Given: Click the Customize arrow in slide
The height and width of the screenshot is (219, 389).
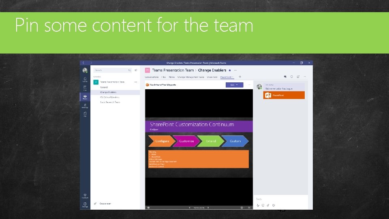Looking at the screenshot, I should pos(186,141).
